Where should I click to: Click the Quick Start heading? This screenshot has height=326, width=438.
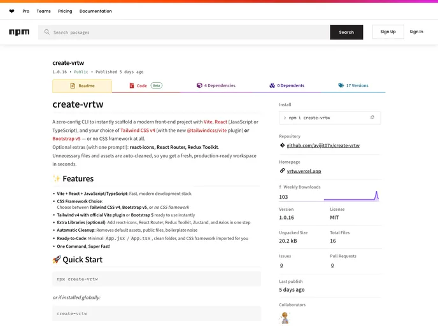tap(82, 260)
